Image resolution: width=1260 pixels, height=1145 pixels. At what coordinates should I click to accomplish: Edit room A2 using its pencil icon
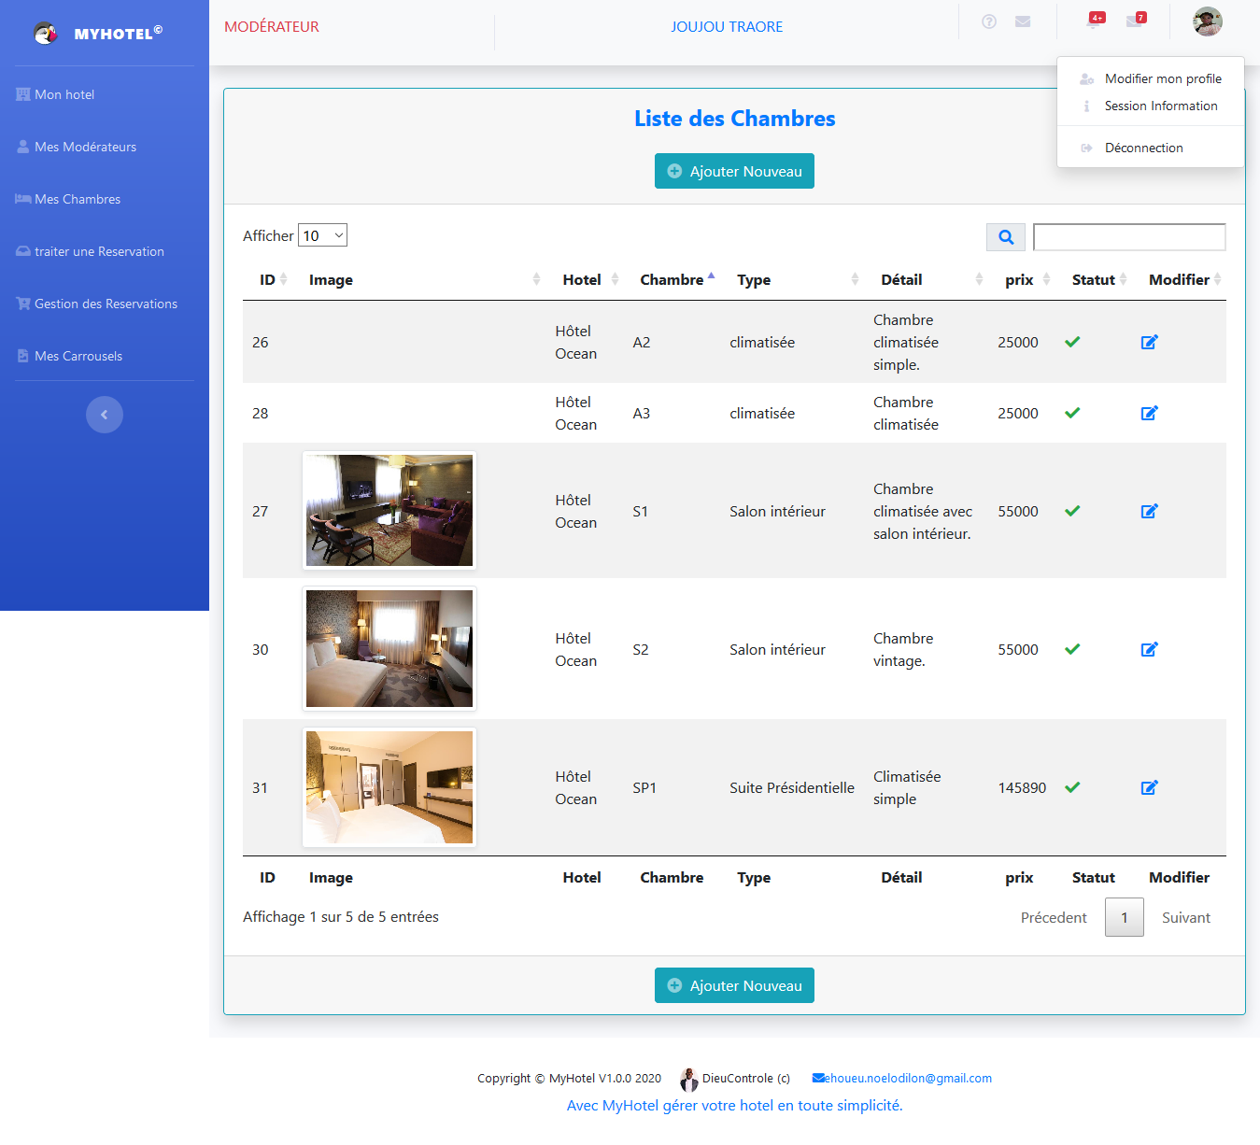point(1149,342)
